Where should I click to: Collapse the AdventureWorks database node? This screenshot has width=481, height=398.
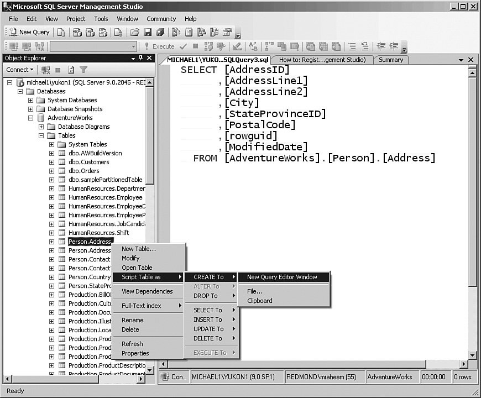pyautogui.click(x=30, y=118)
